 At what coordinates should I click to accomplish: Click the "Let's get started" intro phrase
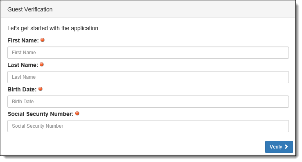(28, 28)
